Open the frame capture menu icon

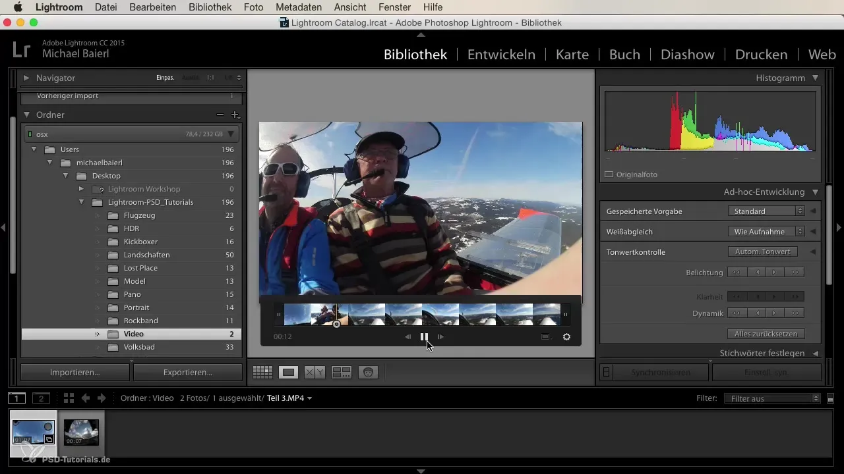(546, 336)
